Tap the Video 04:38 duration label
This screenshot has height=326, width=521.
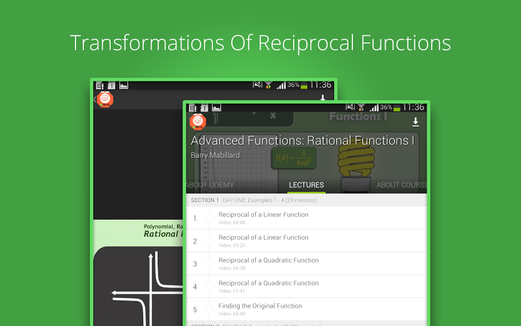(x=232, y=268)
